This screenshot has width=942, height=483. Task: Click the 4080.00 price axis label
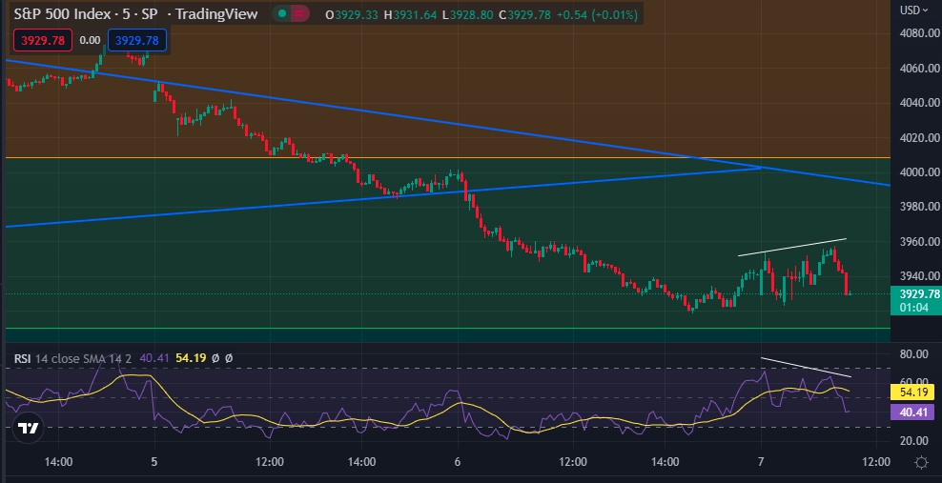(x=920, y=33)
